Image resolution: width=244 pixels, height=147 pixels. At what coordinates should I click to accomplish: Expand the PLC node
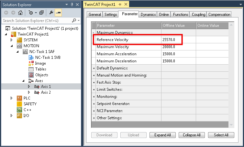11,98
